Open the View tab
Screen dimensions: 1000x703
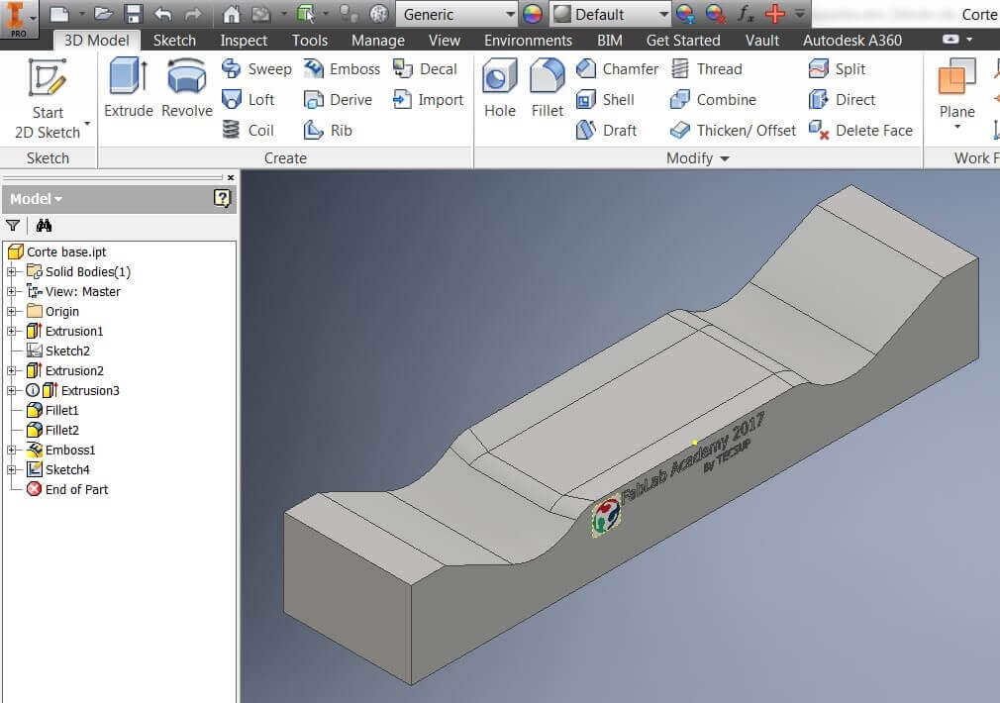(445, 41)
